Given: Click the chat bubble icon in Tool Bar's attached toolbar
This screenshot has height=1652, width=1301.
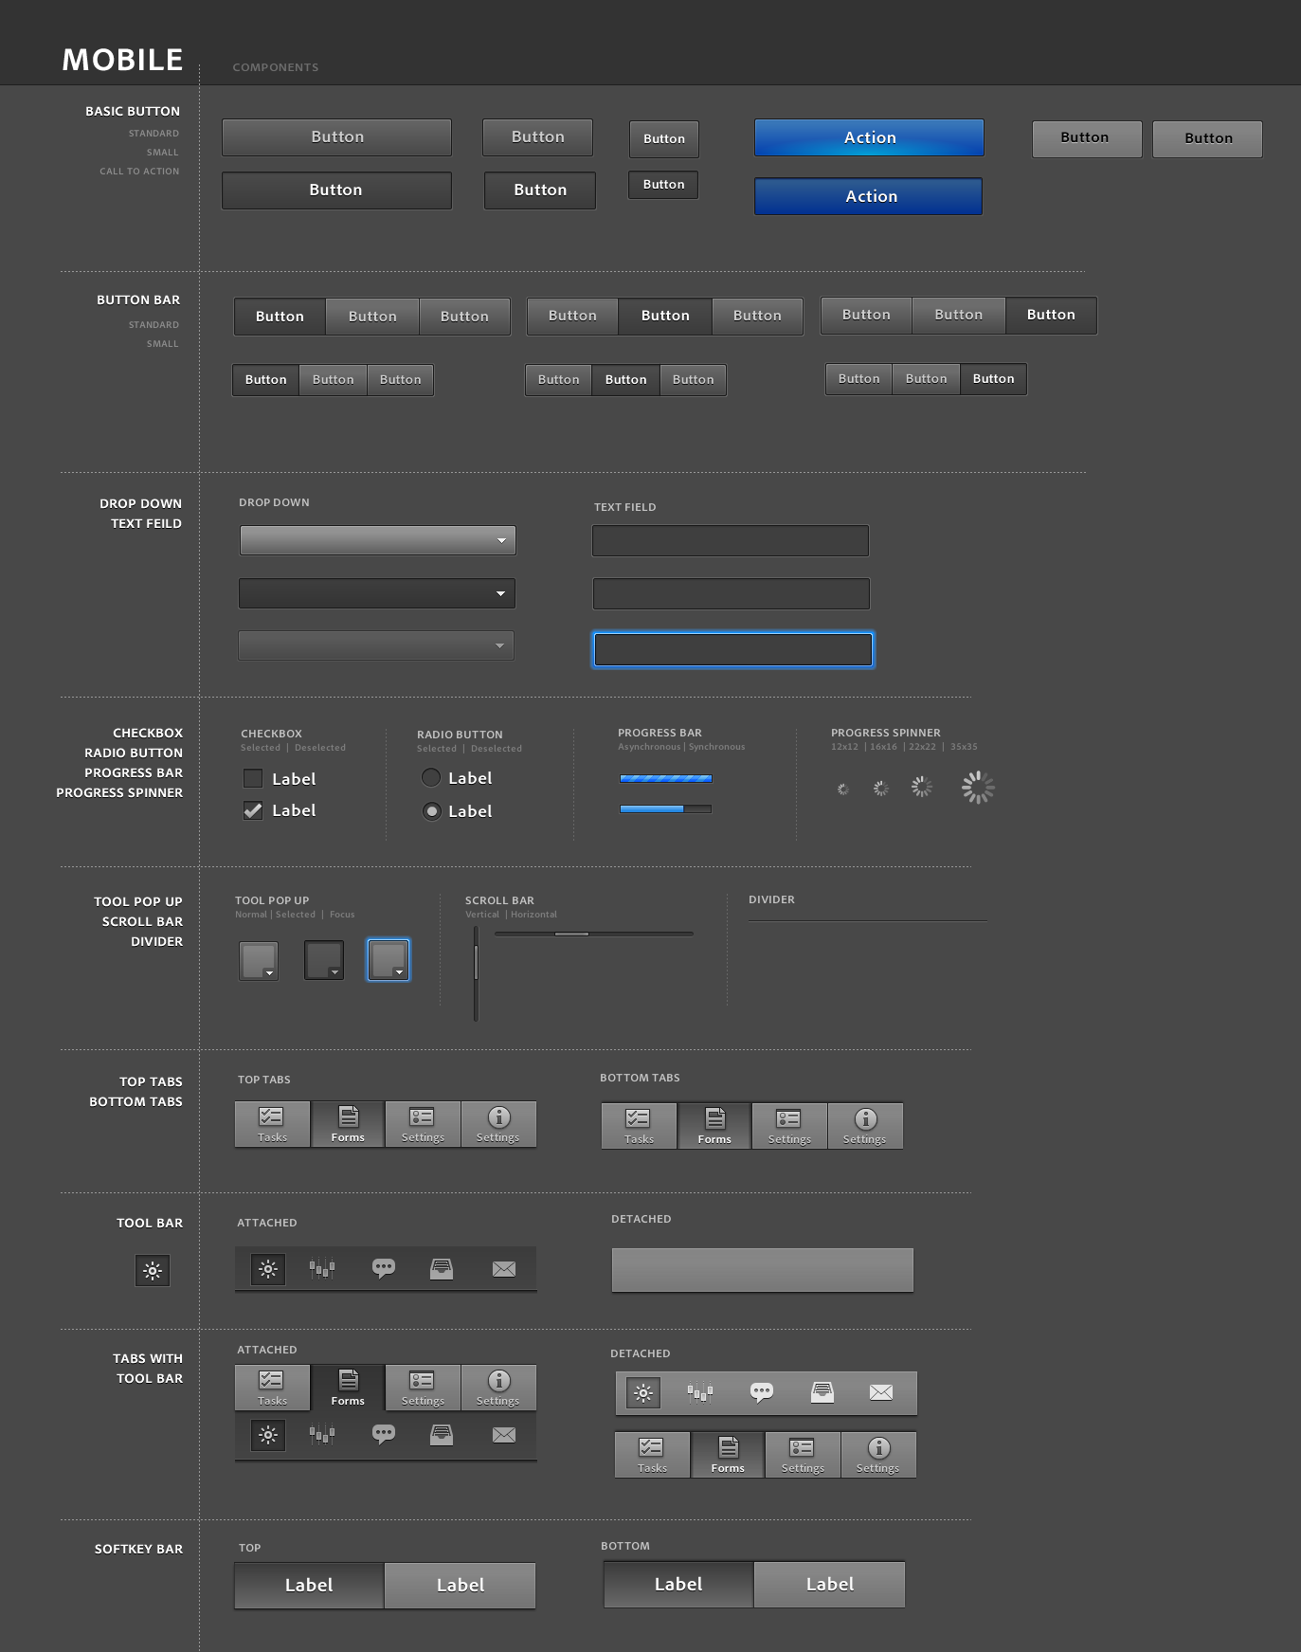Looking at the screenshot, I should pyautogui.click(x=384, y=1268).
